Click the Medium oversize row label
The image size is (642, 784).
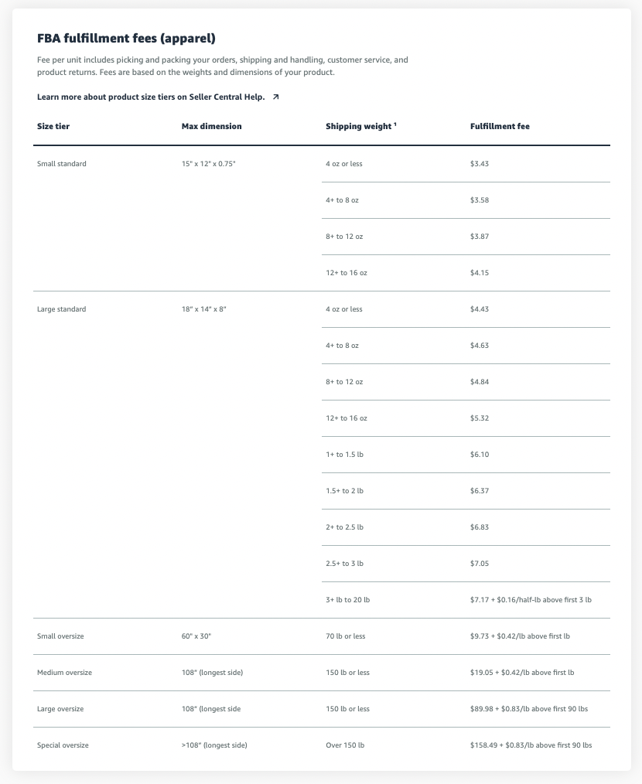(64, 673)
